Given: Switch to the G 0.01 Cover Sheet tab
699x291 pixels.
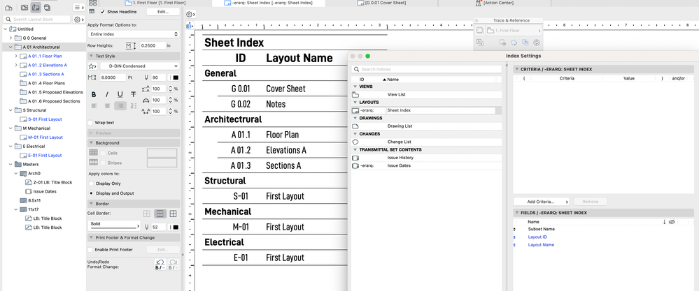Looking at the screenshot, I should click(382, 3).
